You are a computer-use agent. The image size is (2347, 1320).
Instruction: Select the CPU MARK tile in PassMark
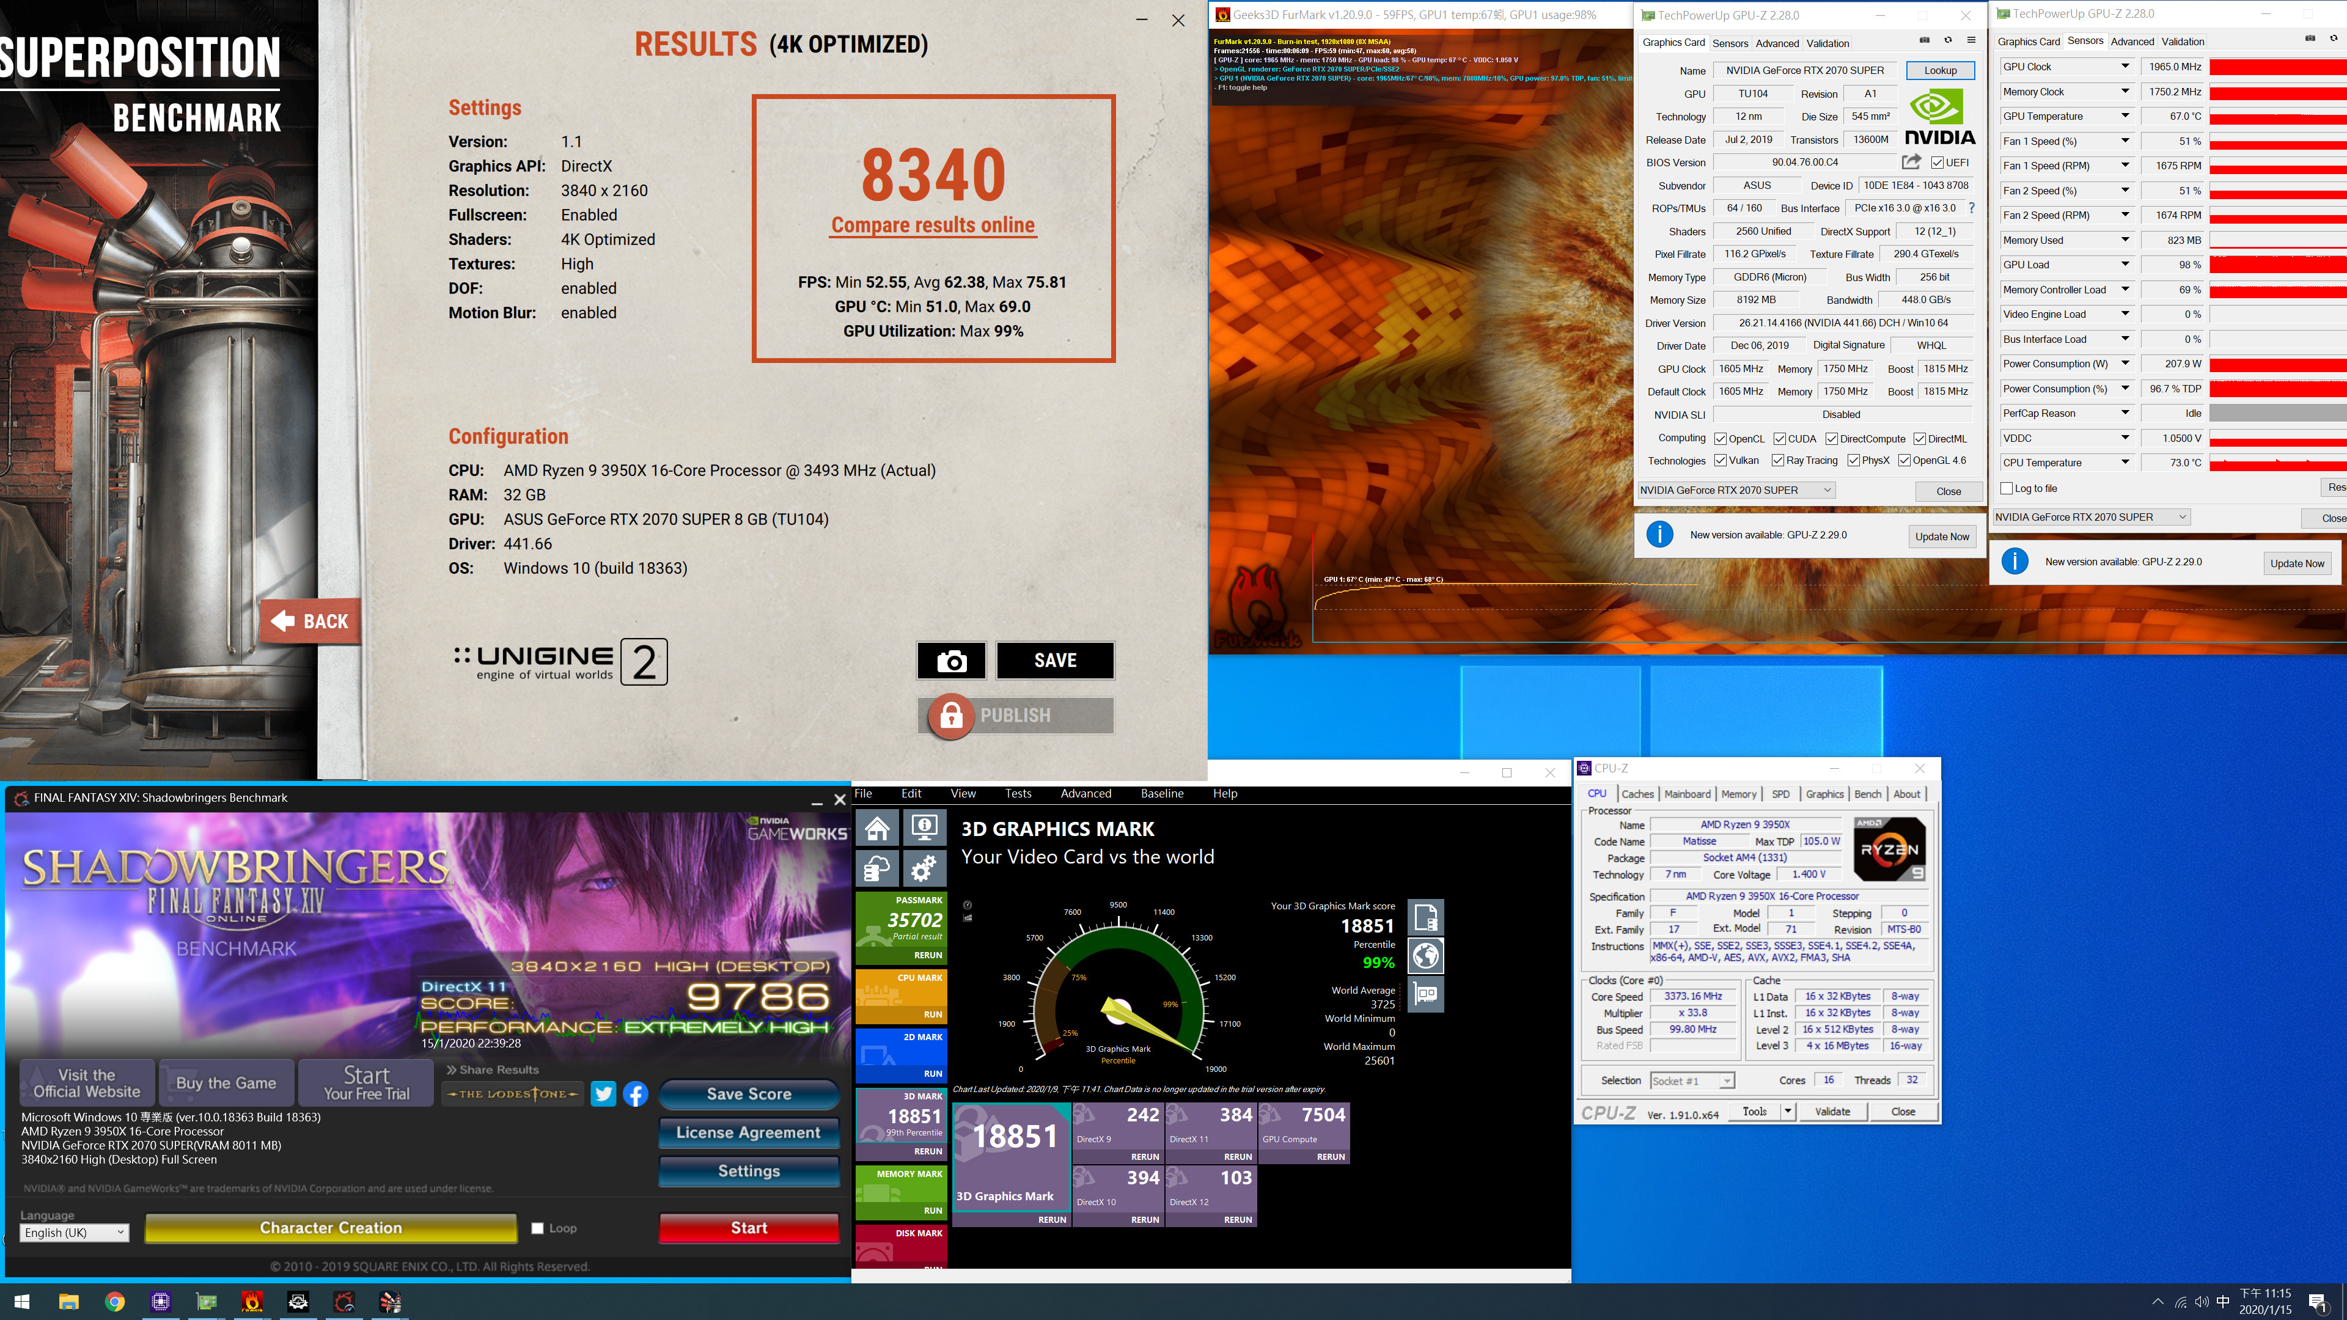(x=901, y=996)
